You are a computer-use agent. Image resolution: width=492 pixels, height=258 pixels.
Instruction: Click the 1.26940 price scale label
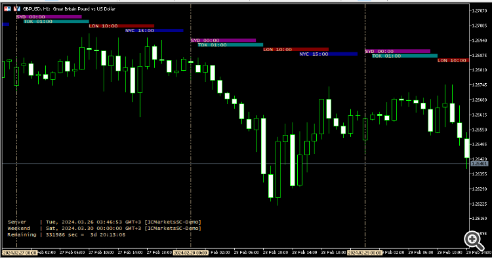point(479,41)
